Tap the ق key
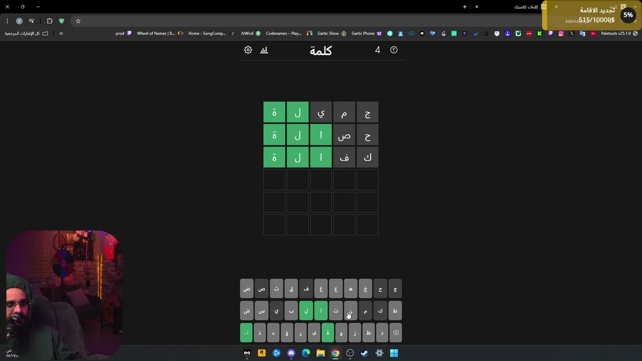 click(291, 289)
